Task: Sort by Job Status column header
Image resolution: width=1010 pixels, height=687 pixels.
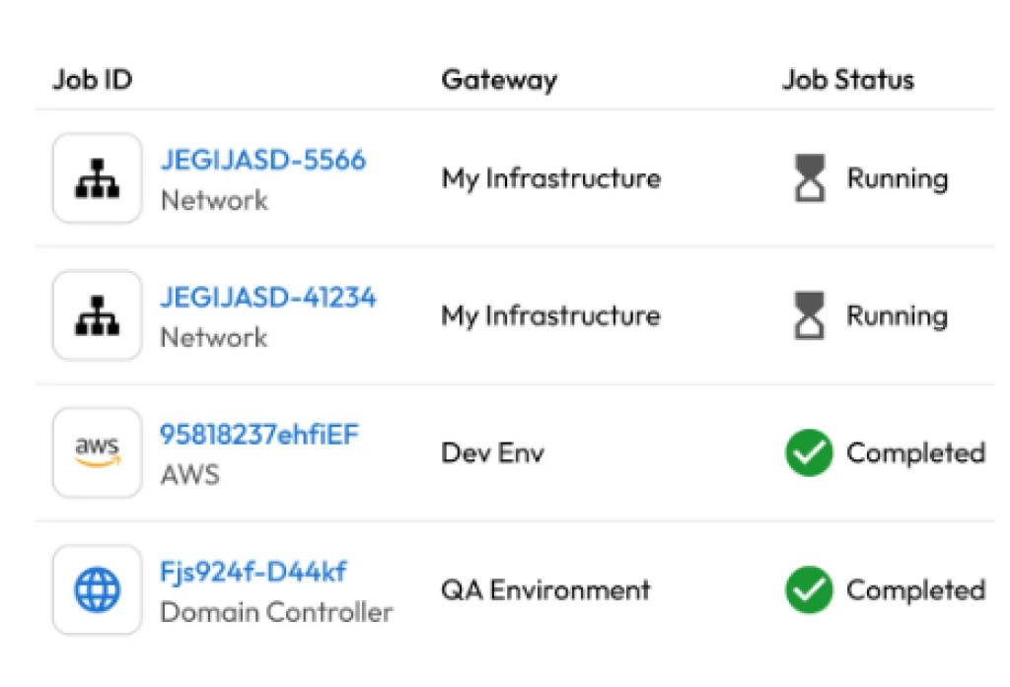Action: tap(848, 80)
